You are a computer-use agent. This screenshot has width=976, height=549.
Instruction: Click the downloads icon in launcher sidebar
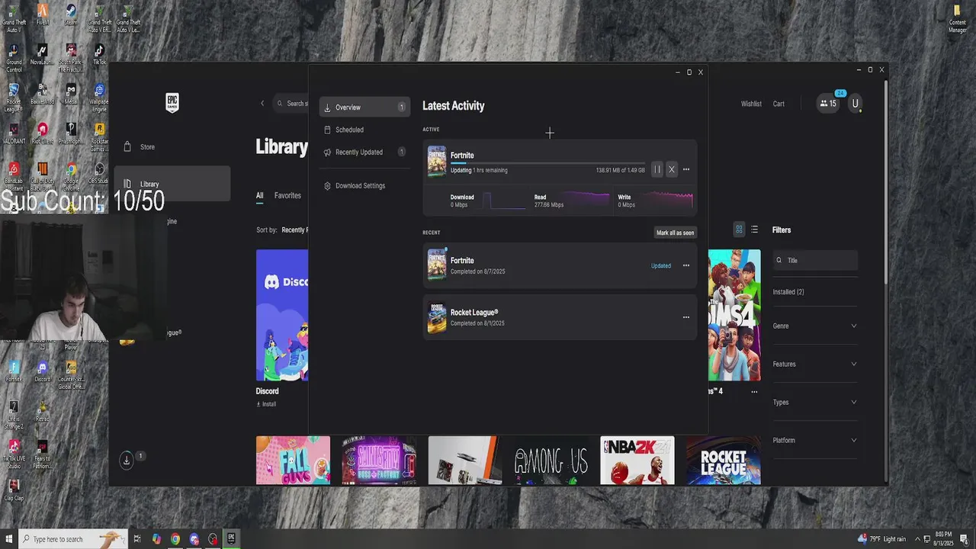coord(127,460)
